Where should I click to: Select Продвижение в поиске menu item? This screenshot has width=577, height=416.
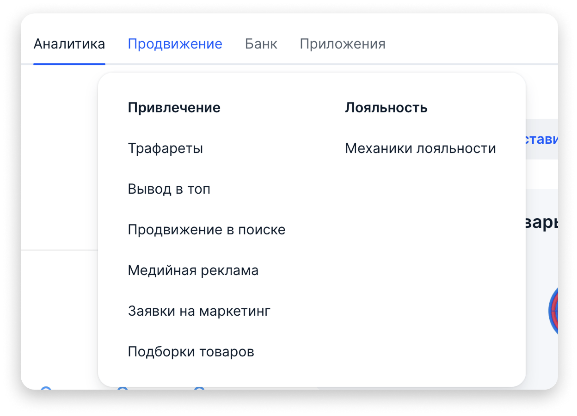206,230
